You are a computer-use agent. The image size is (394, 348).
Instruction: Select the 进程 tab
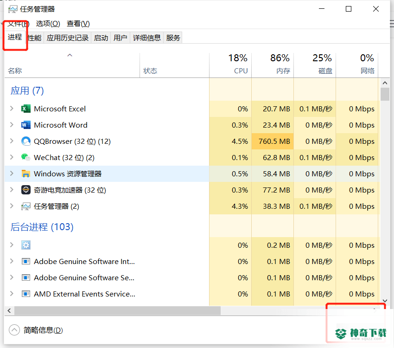tap(15, 37)
